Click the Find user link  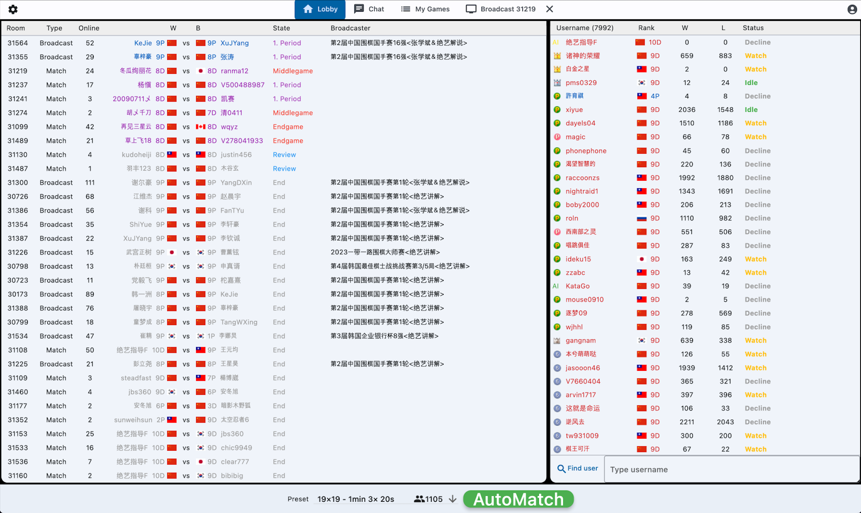(x=577, y=468)
